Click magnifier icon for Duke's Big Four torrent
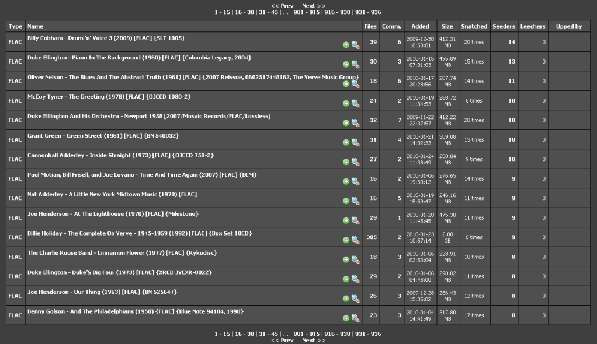Viewport: 597px width, 344px height. point(355,279)
